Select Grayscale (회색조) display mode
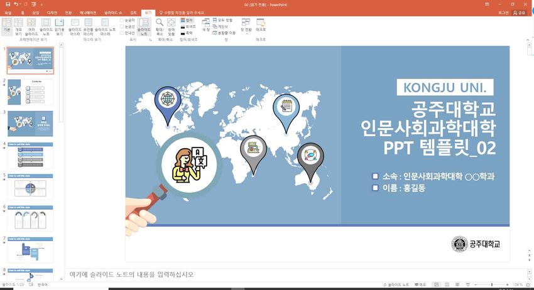 188,26
